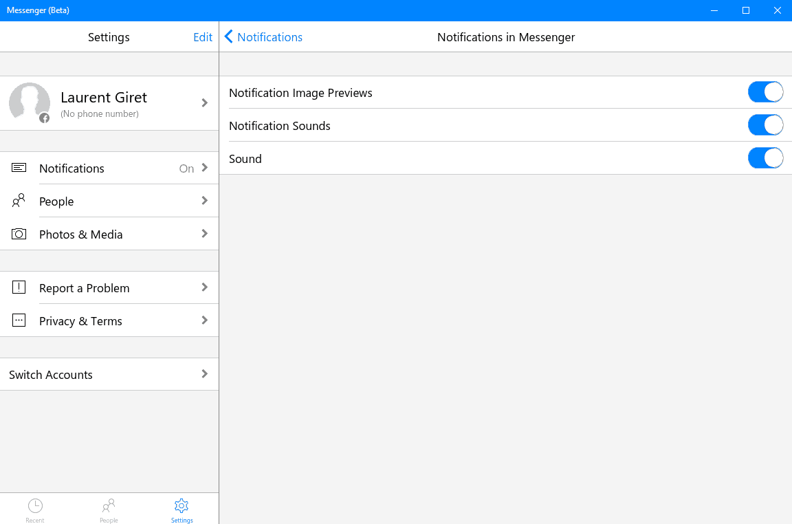Open Photos & Media chevron
This screenshot has width=792, height=524.
[x=205, y=233]
